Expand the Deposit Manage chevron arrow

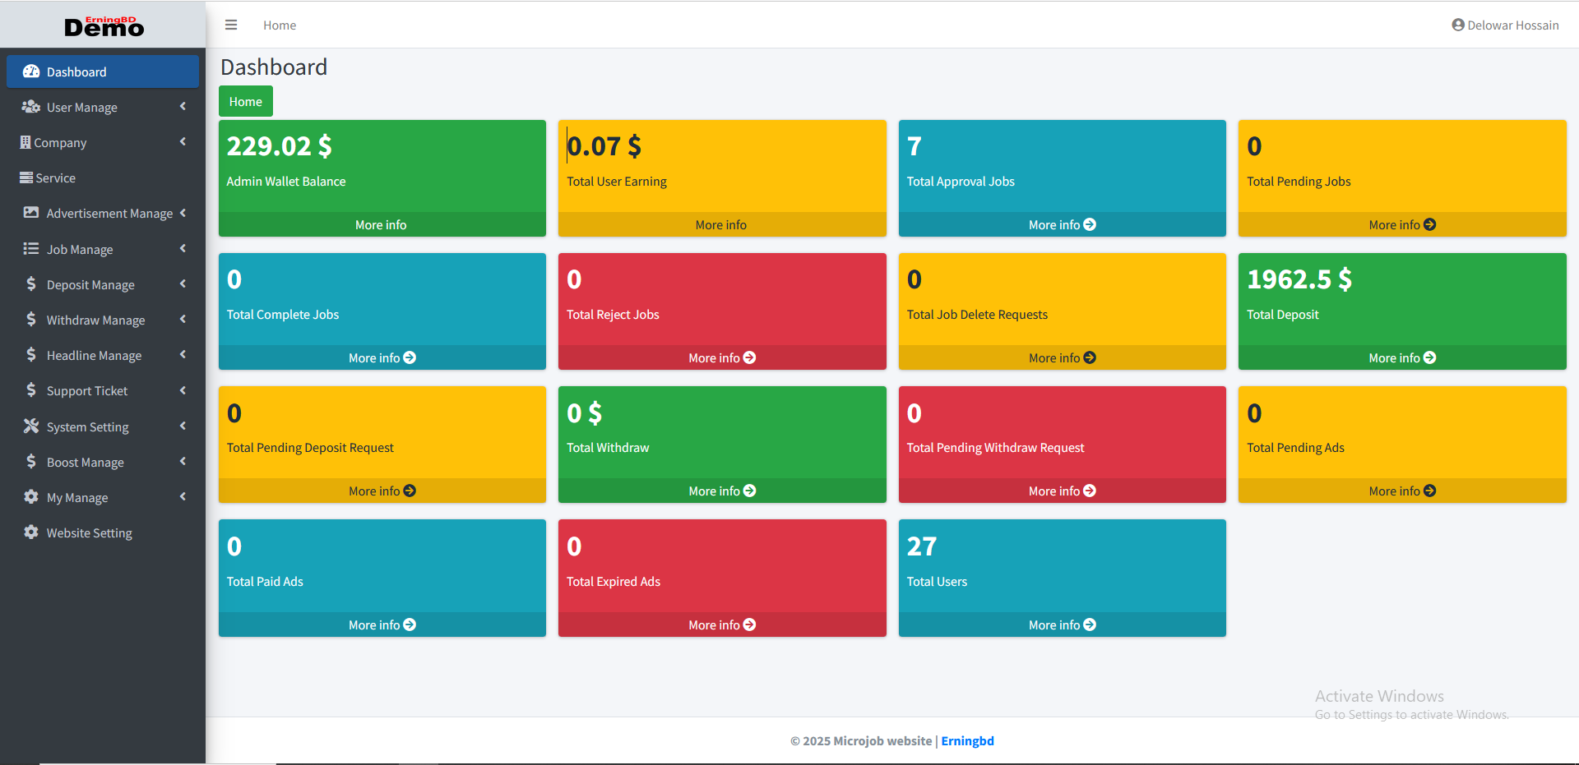[183, 284]
